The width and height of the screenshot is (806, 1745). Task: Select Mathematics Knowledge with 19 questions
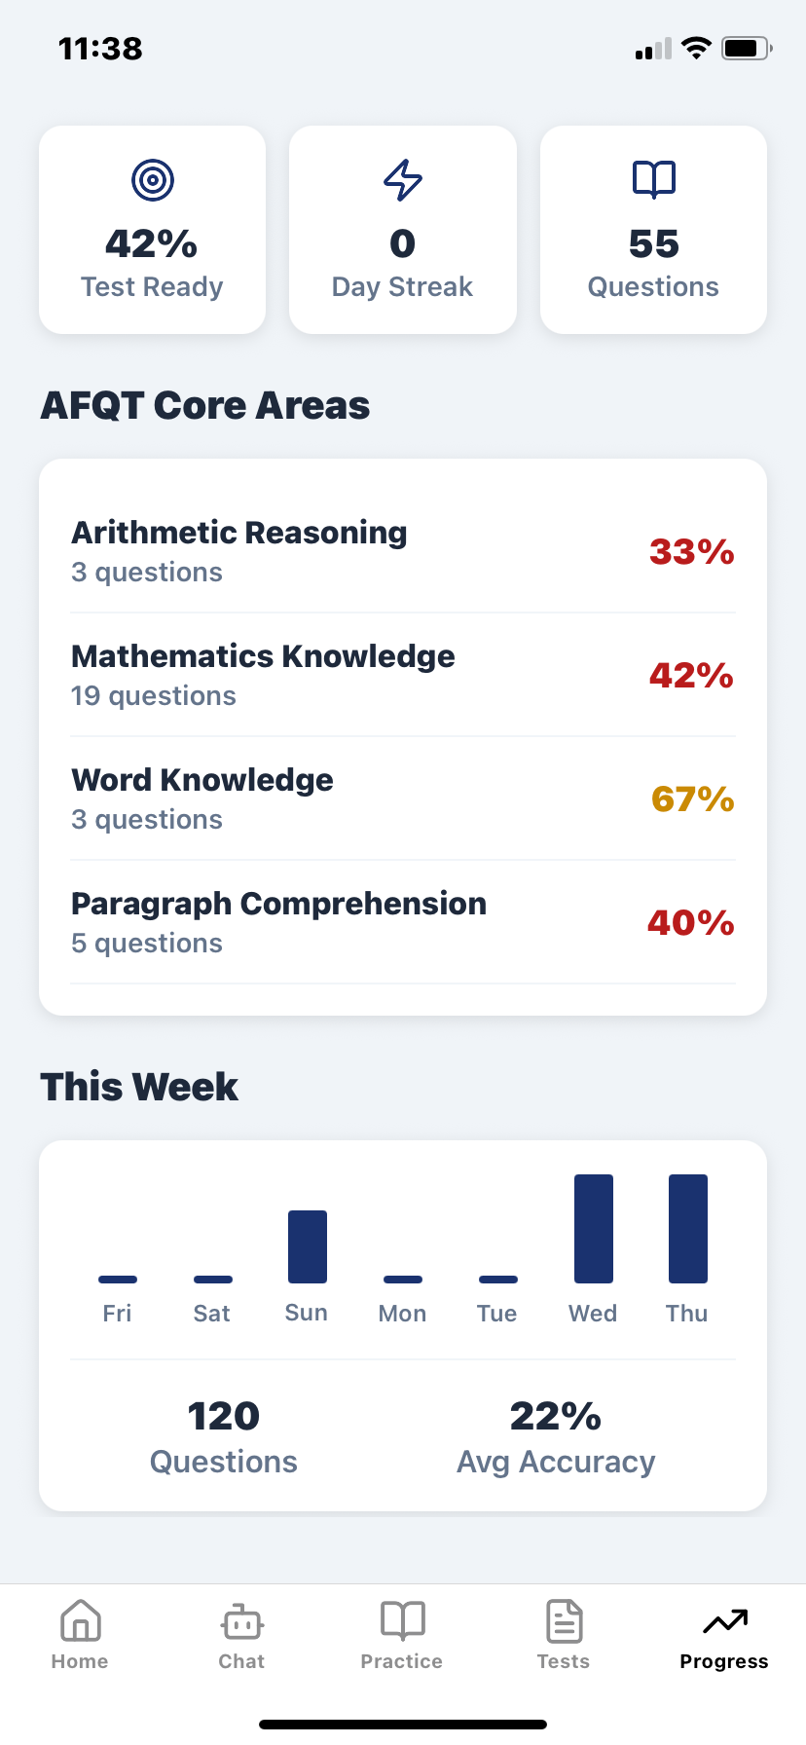coord(402,674)
